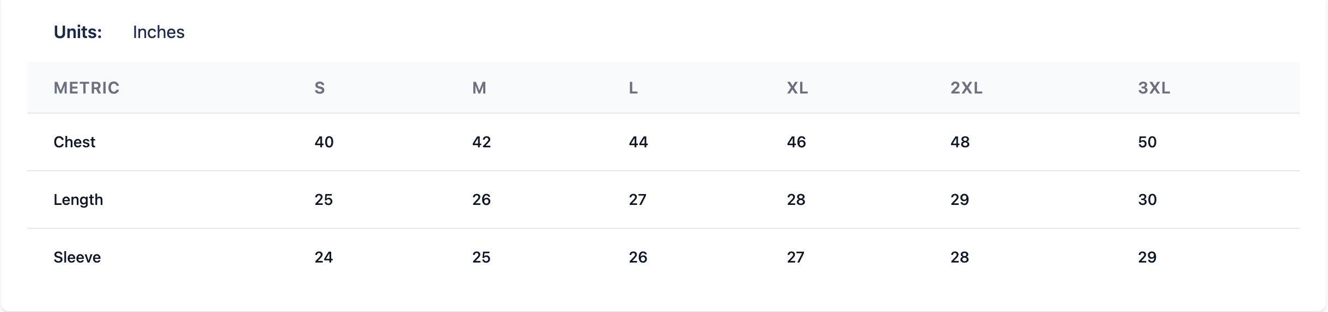Click the S size column header
The image size is (1328, 312).
320,88
